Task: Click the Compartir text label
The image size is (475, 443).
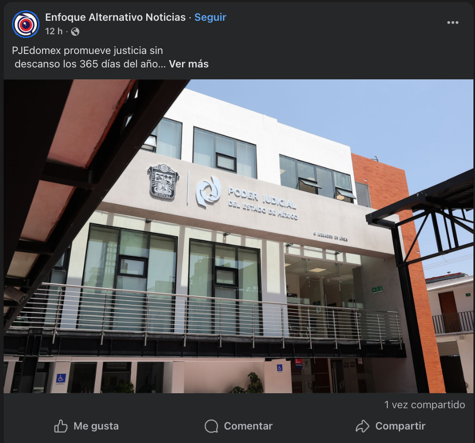Action: pyautogui.click(x=400, y=426)
